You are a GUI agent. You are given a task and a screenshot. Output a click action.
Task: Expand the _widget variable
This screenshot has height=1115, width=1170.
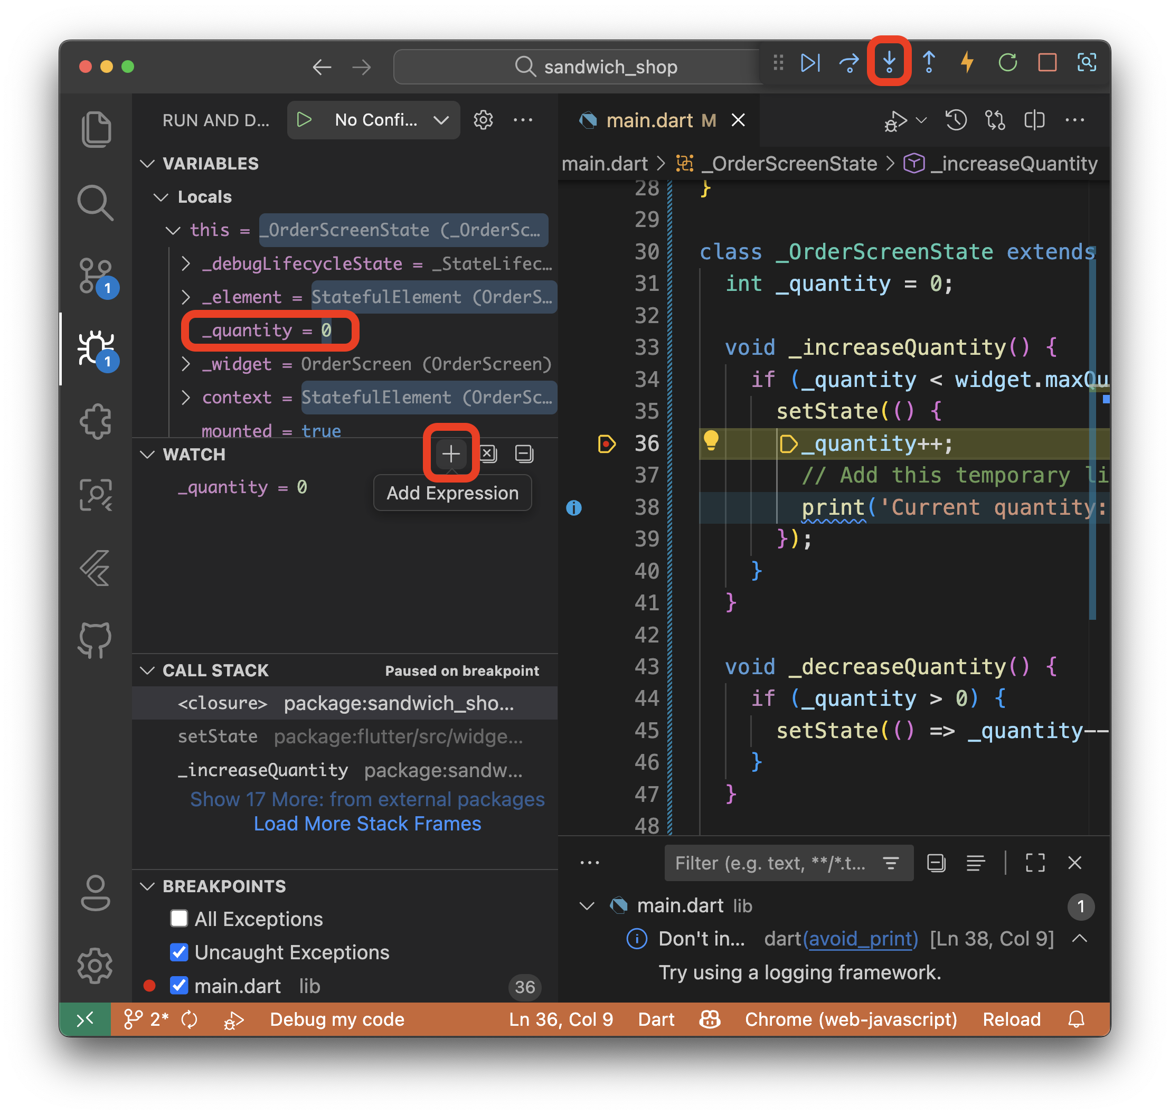click(186, 364)
